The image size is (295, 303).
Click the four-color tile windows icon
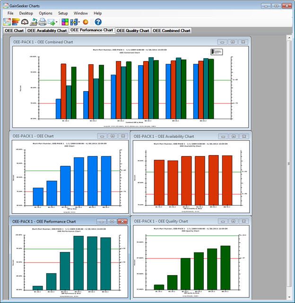65,22
